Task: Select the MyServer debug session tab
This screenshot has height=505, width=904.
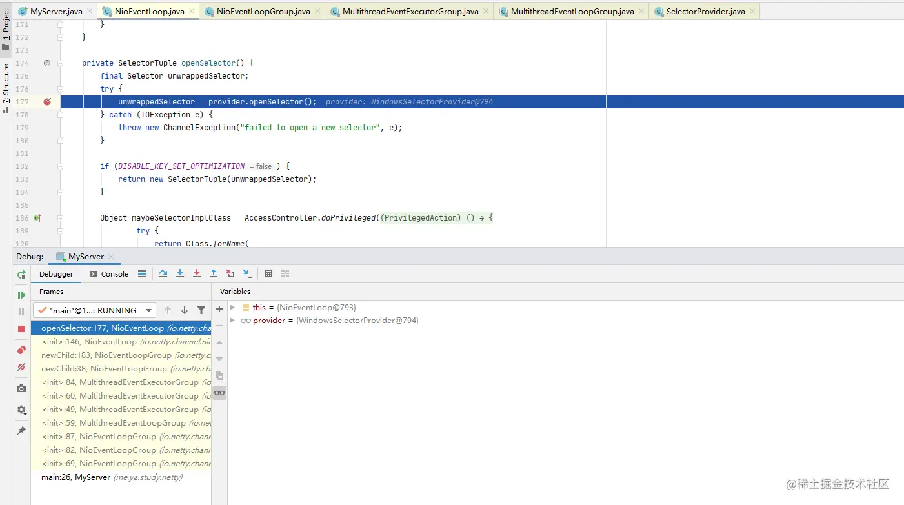Action: [86, 257]
